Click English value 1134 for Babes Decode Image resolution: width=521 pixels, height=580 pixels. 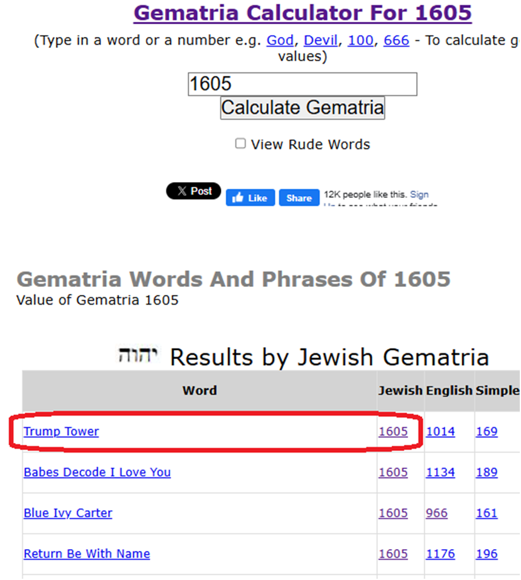(440, 472)
